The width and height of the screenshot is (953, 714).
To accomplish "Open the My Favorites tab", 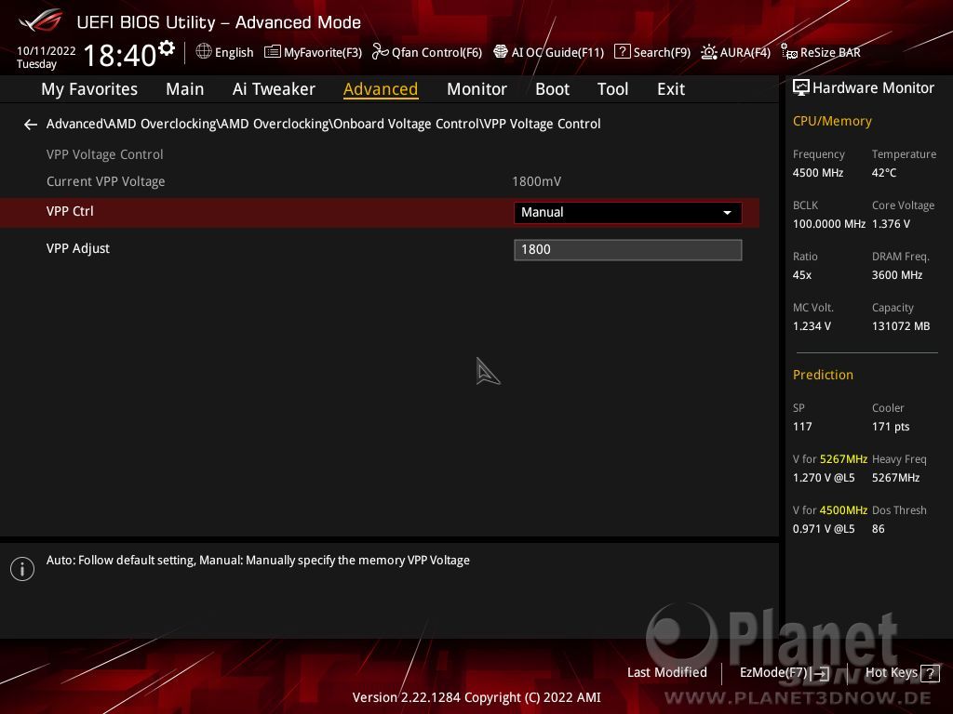I will click(89, 89).
